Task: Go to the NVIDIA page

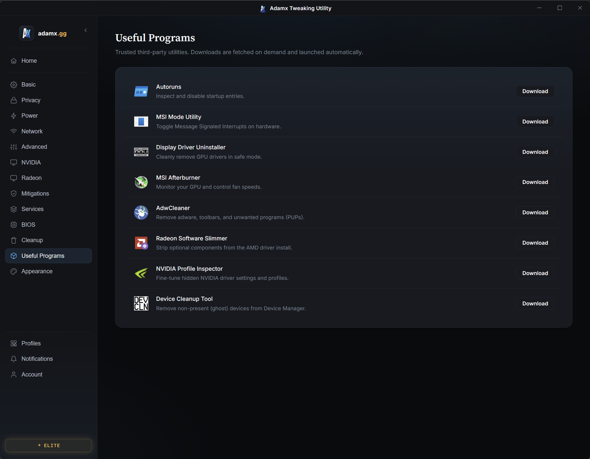Action: (x=48, y=162)
